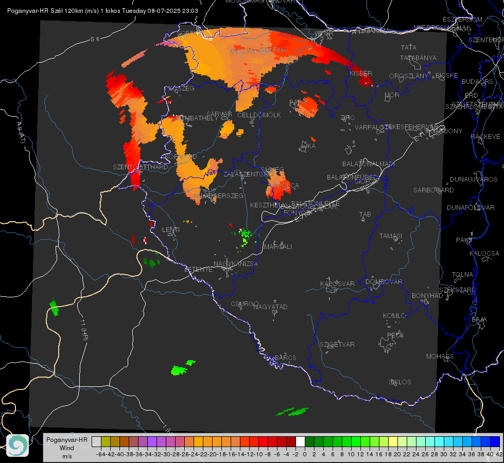The image size is (504, 463).
Task: Click the 'TATA' city label
Action: point(409,47)
